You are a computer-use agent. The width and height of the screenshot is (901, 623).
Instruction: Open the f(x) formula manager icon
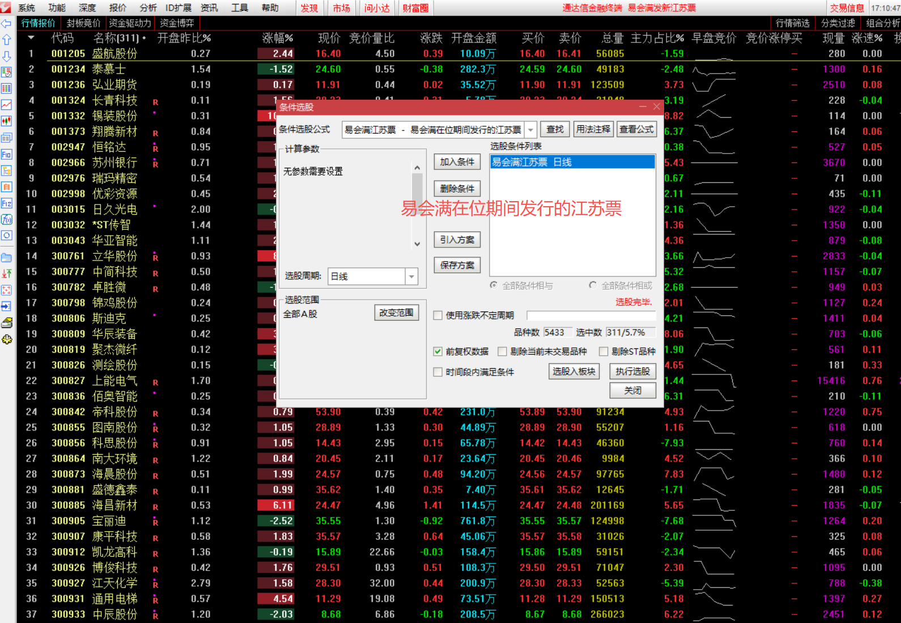coord(7,219)
